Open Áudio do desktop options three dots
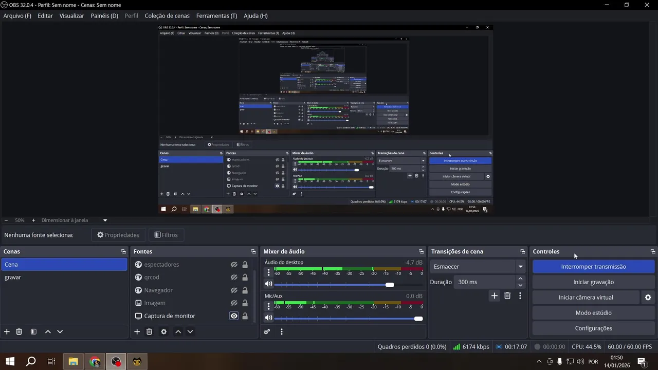The width and height of the screenshot is (658, 370). click(268, 272)
